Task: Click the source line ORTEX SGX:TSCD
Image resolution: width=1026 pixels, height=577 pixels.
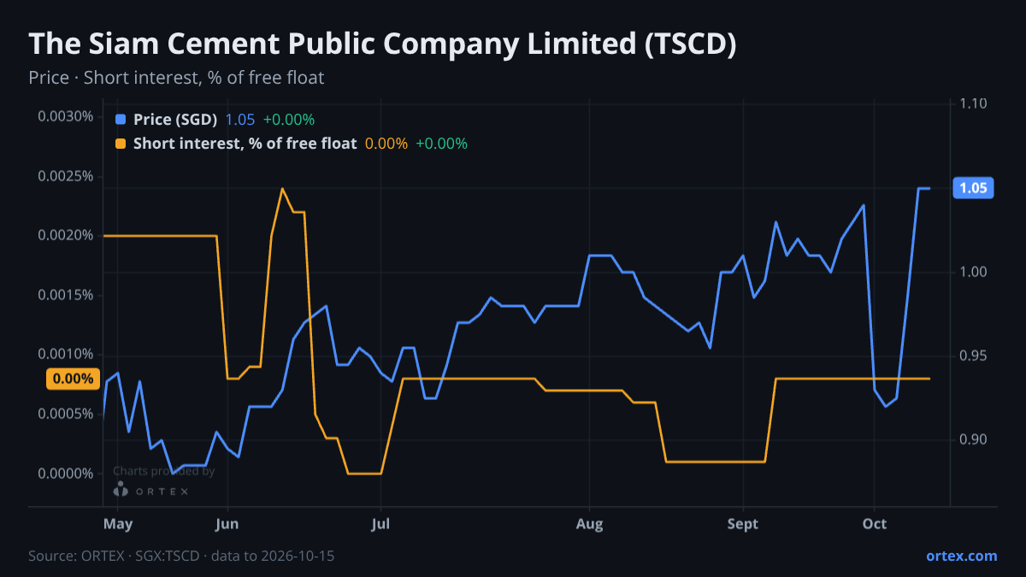Action: coord(181,556)
